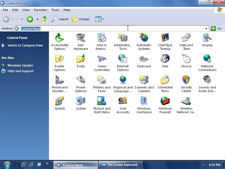
Task: Open the Help menu
Action: coord(67,10)
